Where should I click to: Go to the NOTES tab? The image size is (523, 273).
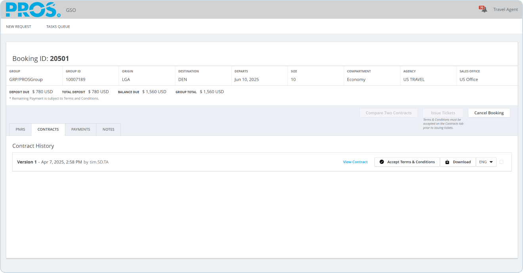coord(108,129)
